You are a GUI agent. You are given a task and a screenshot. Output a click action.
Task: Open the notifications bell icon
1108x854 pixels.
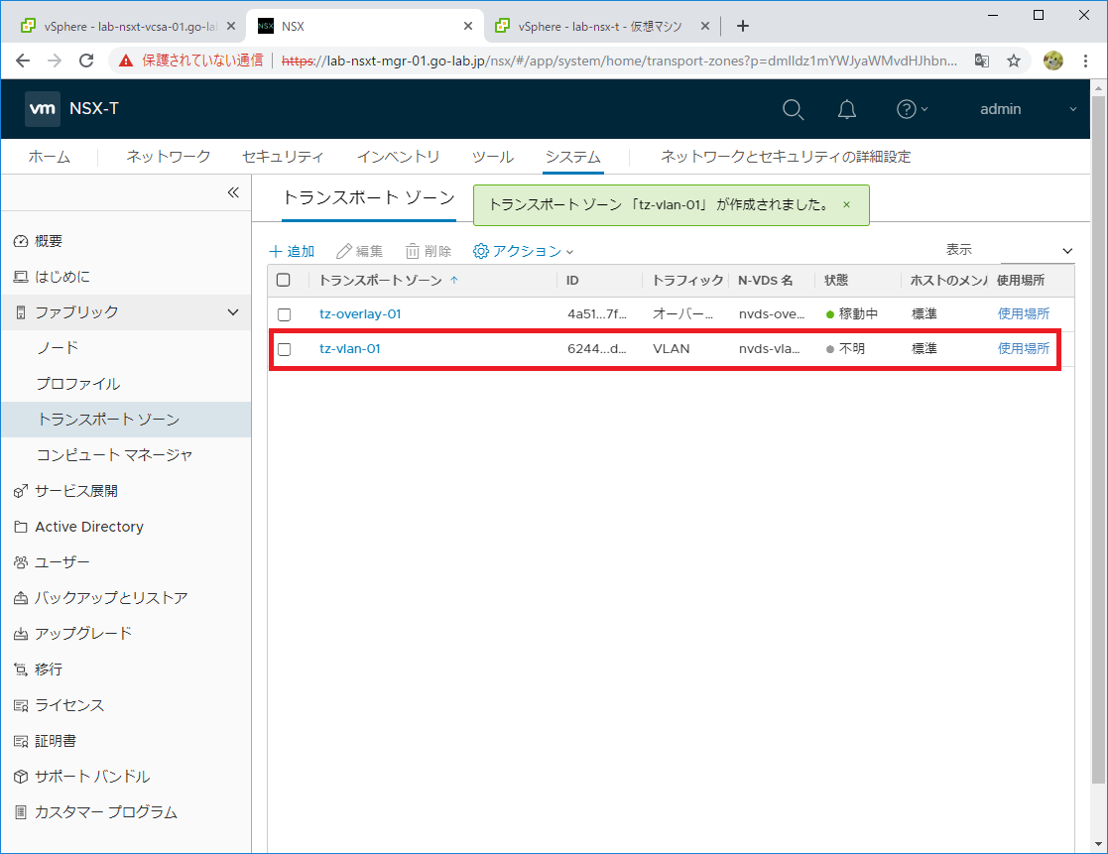tap(846, 109)
